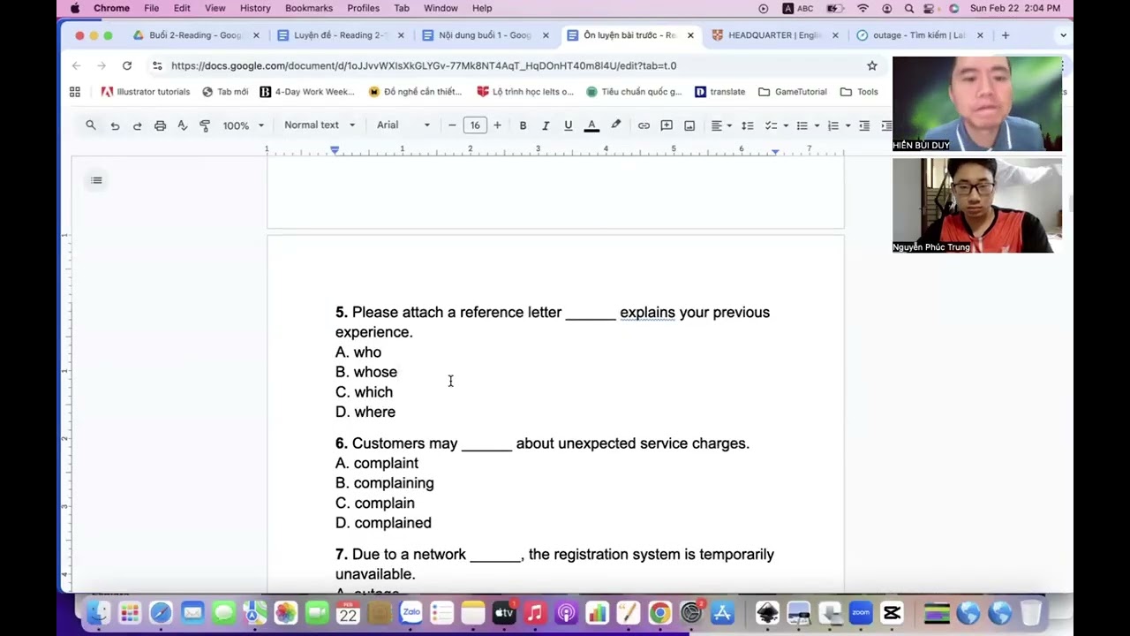Viewport: 1130px width, 636px height.
Task: Click the underlined word explains
Action: (x=647, y=313)
